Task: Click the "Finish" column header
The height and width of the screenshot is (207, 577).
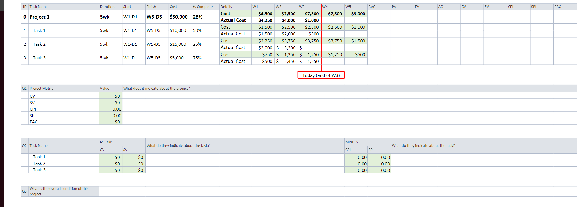Action: coord(157,7)
